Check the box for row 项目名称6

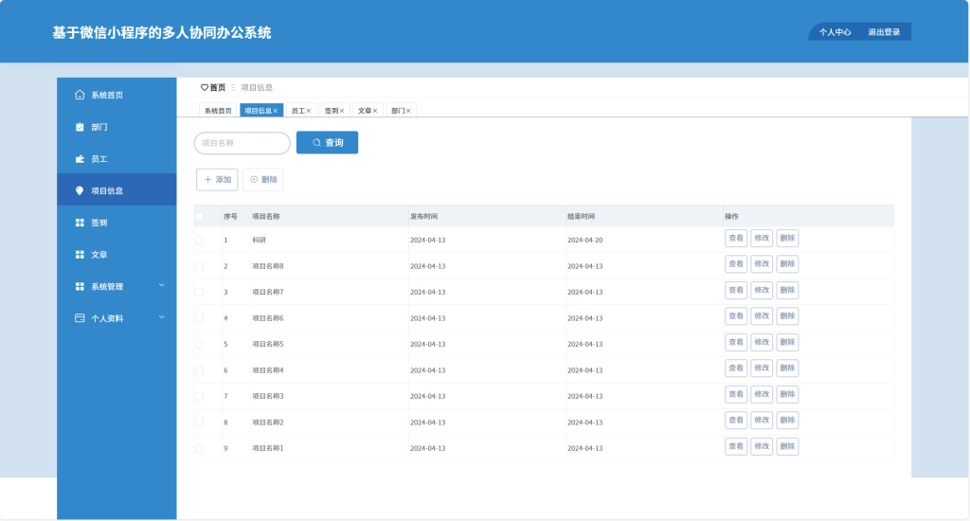point(199,318)
